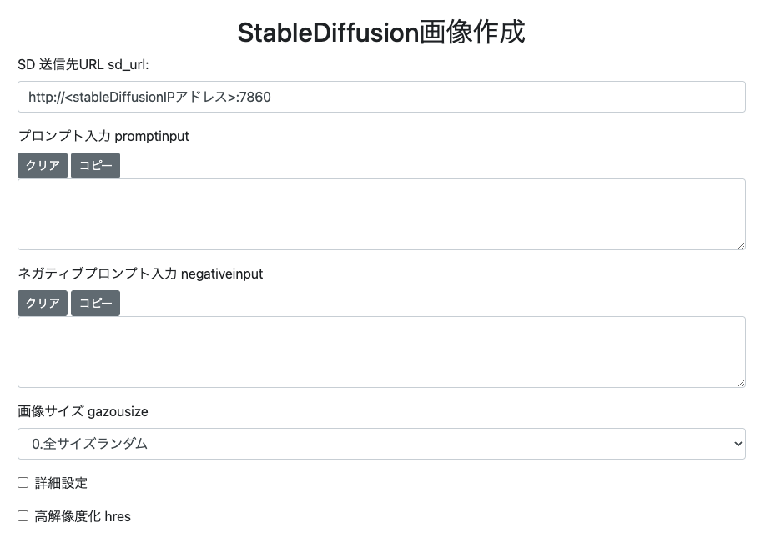Click the resize handle of the negativeinput area
This screenshot has height=538, width=781.
pos(741,383)
